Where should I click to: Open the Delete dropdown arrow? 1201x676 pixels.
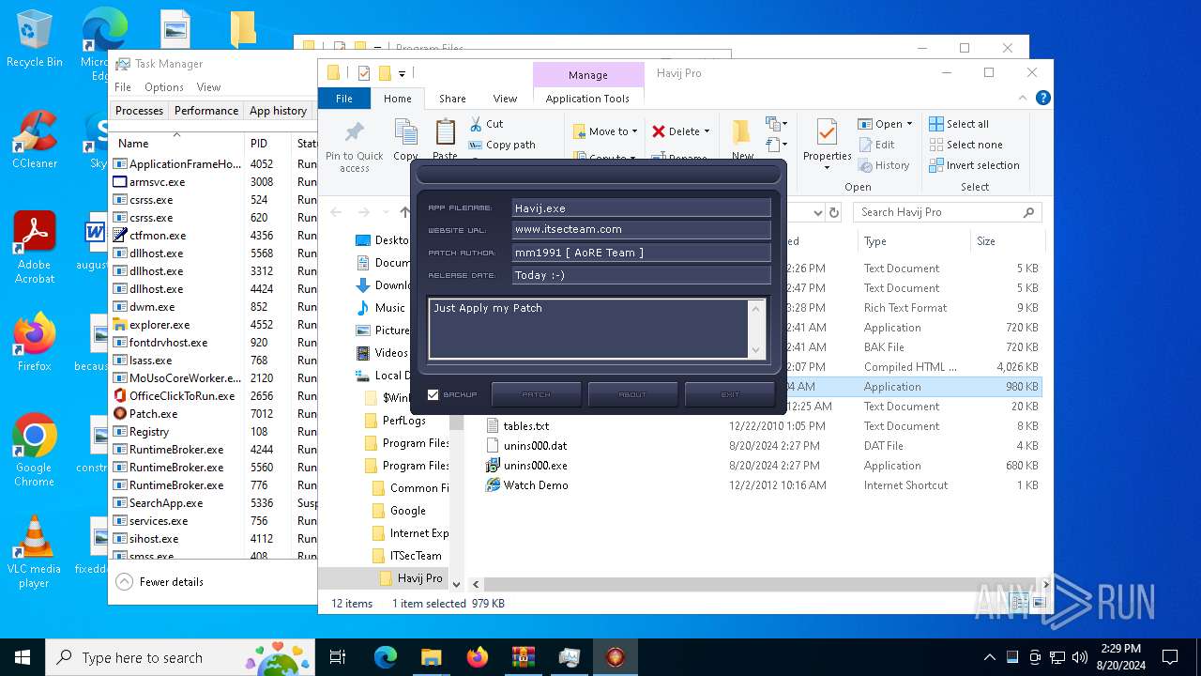tap(707, 131)
